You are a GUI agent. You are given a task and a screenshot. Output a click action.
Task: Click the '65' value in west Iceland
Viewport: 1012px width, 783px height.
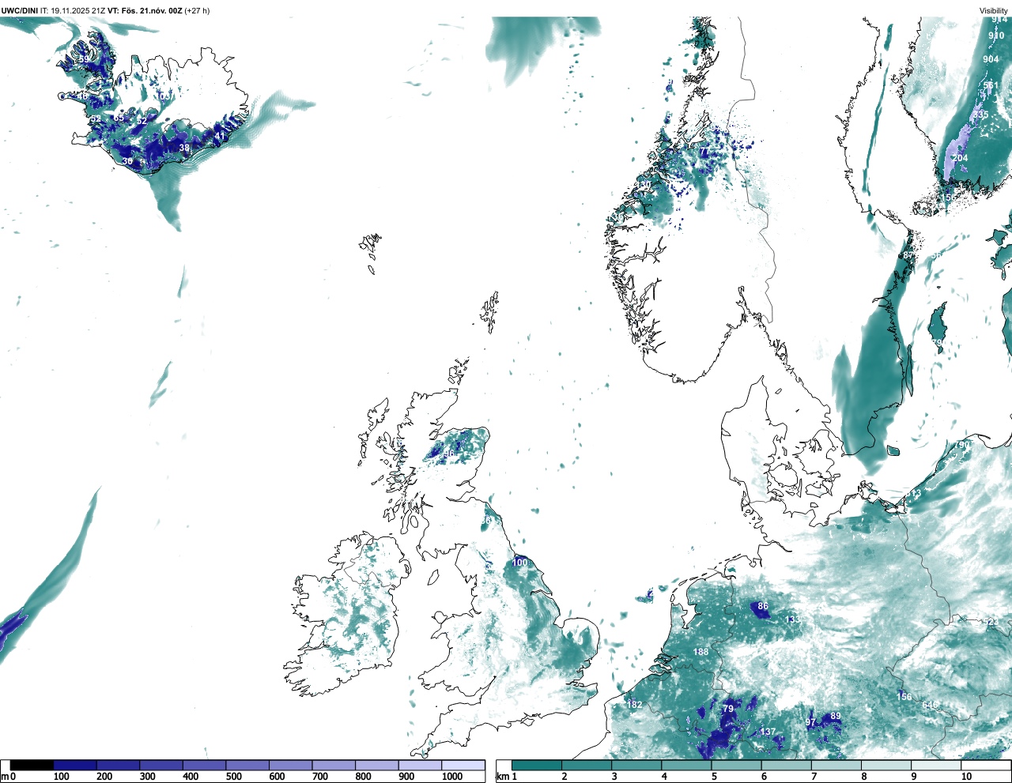pyautogui.click(x=119, y=118)
